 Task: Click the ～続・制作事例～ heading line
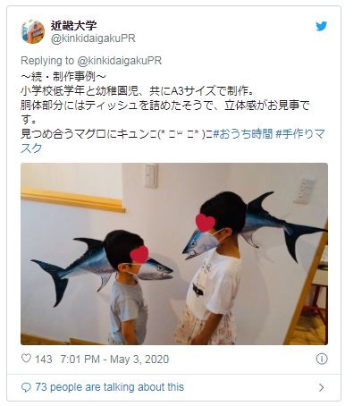click(x=63, y=77)
